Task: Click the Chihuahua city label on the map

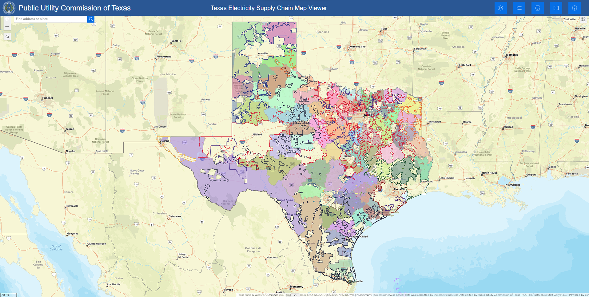Action: tap(175, 216)
